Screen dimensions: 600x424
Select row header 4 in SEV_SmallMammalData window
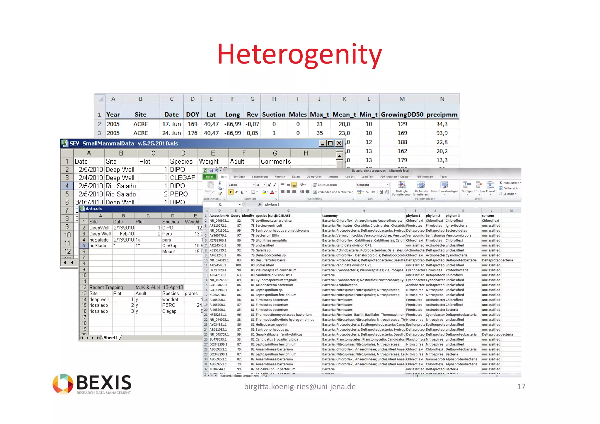click(67, 186)
